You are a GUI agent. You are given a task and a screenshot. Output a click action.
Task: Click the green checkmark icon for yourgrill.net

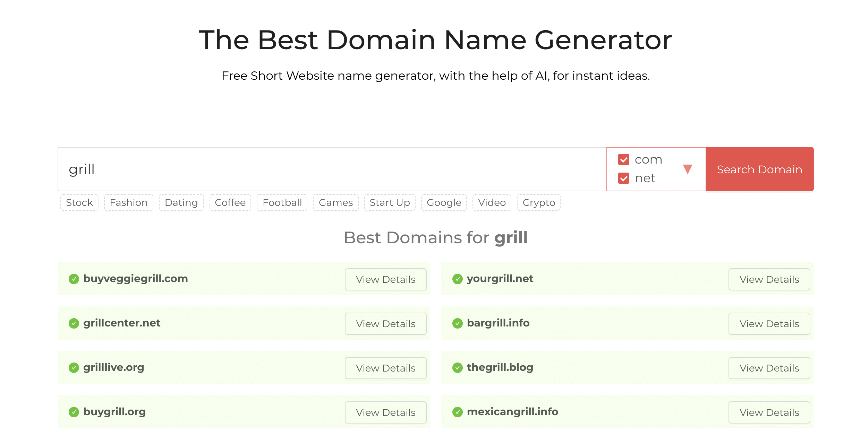(x=458, y=278)
